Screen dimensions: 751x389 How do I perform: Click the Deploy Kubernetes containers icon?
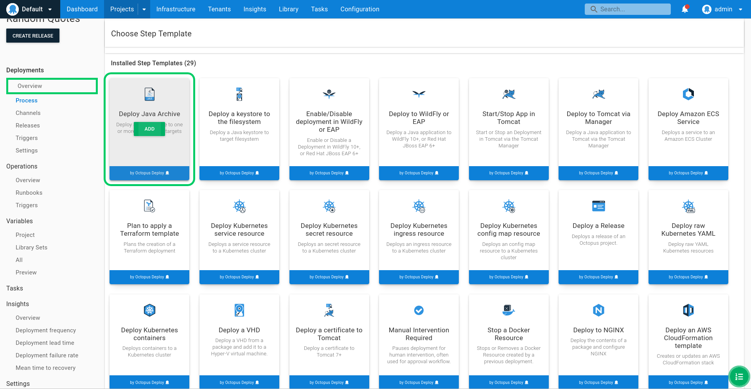[149, 310]
